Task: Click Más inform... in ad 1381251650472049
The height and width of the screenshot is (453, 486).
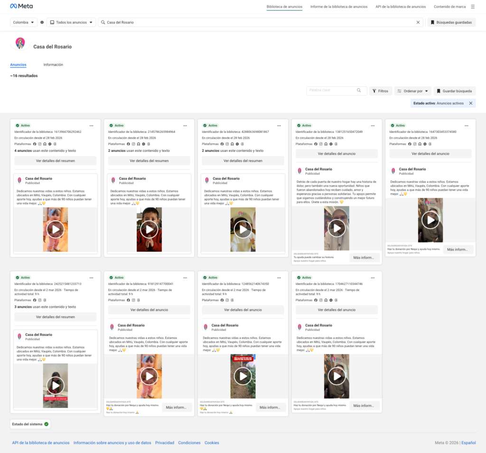Action: (364, 258)
